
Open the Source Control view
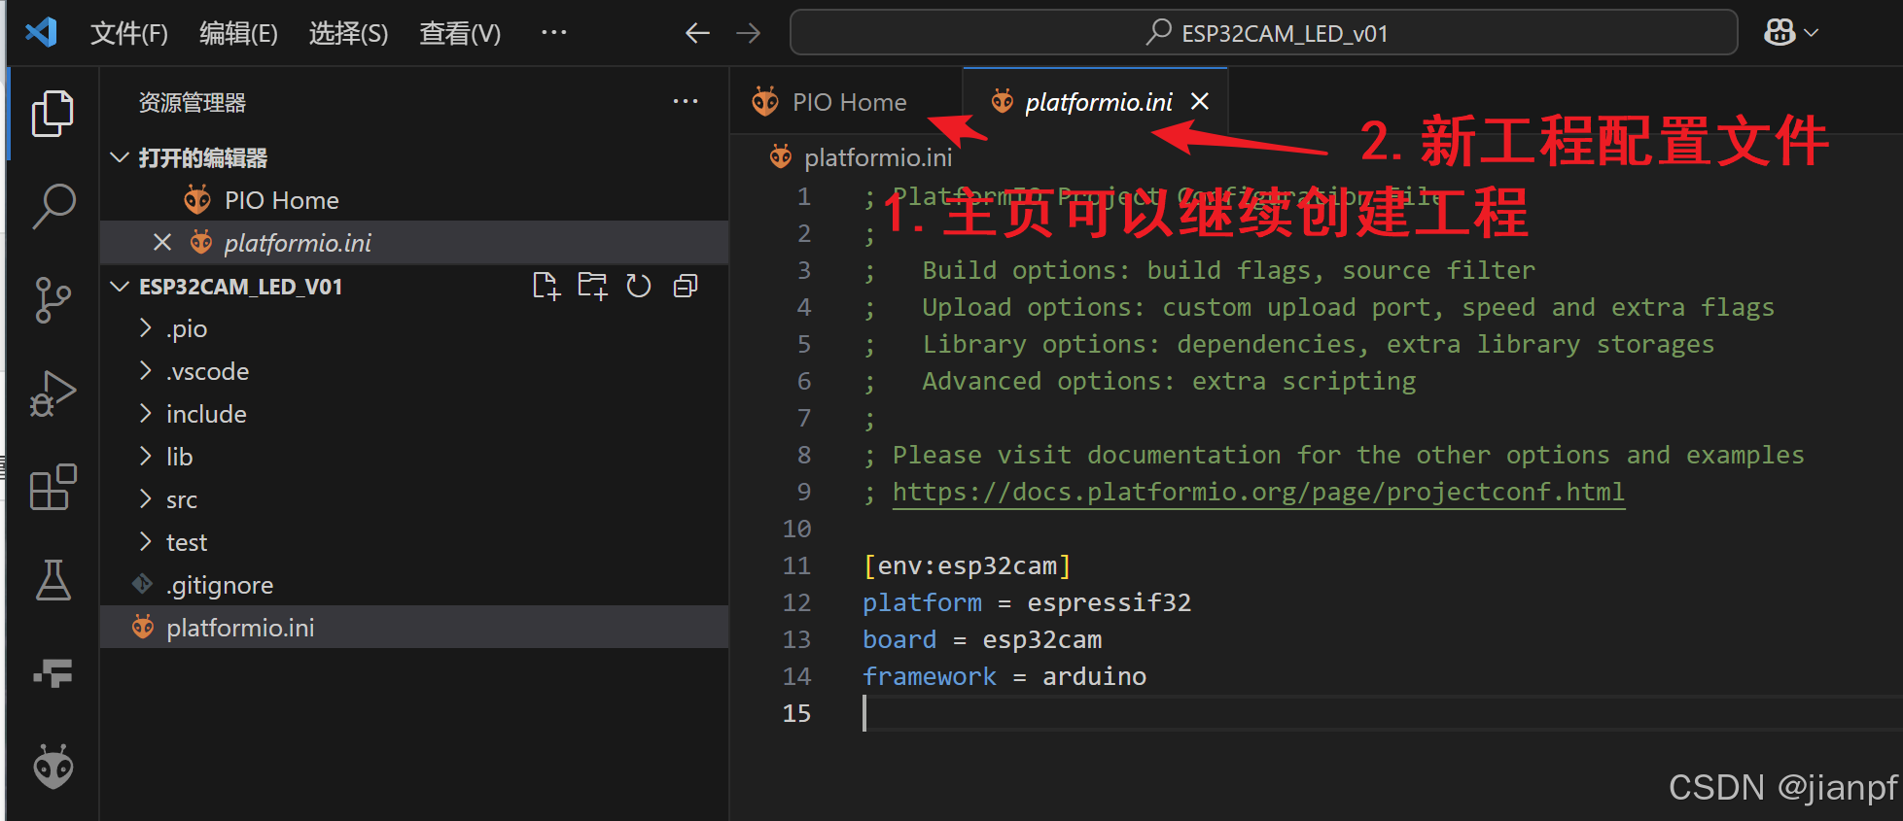[x=53, y=300]
